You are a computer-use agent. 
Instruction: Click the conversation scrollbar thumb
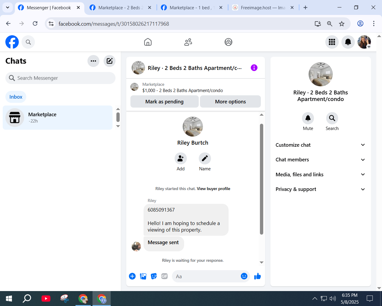(261, 179)
